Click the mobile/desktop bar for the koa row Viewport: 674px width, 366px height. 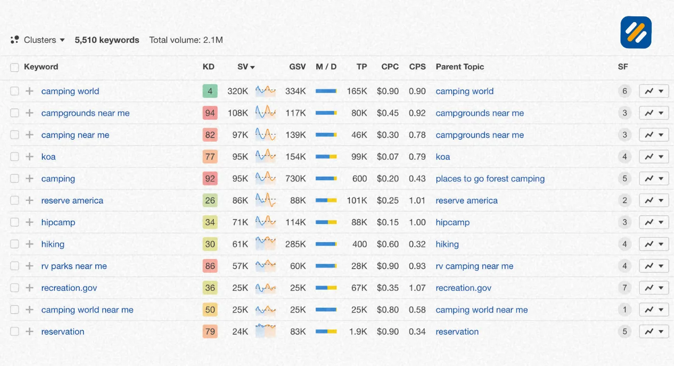point(326,157)
